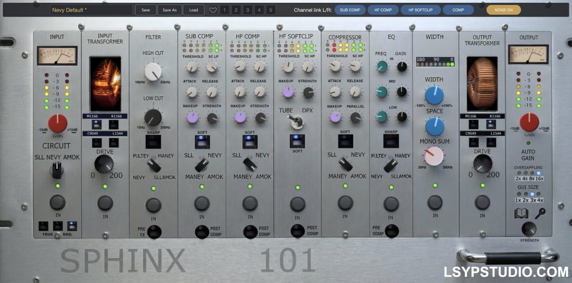The width and height of the screenshot is (572, 283).
Task: Select 3x GUI size
Action: pos(532,194)
